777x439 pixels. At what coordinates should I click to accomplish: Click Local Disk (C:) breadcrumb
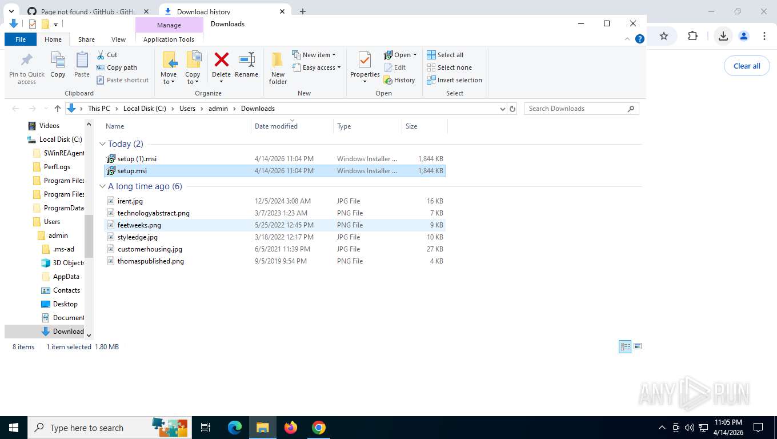(x=145, y=109)
